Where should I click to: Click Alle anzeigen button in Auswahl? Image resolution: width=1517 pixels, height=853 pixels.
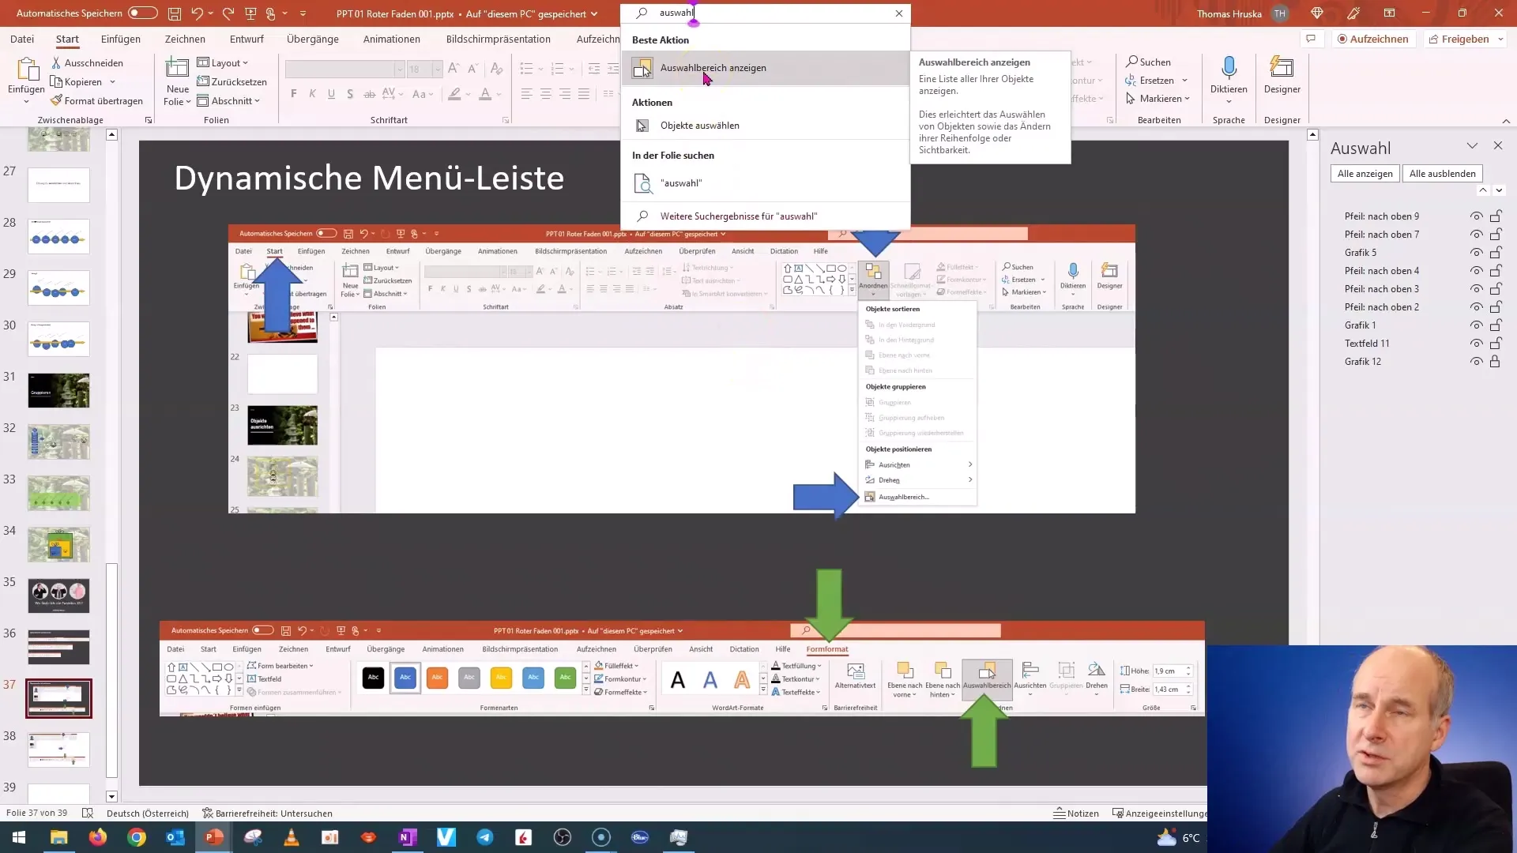pyautogui.click(x=1365, y=173)
